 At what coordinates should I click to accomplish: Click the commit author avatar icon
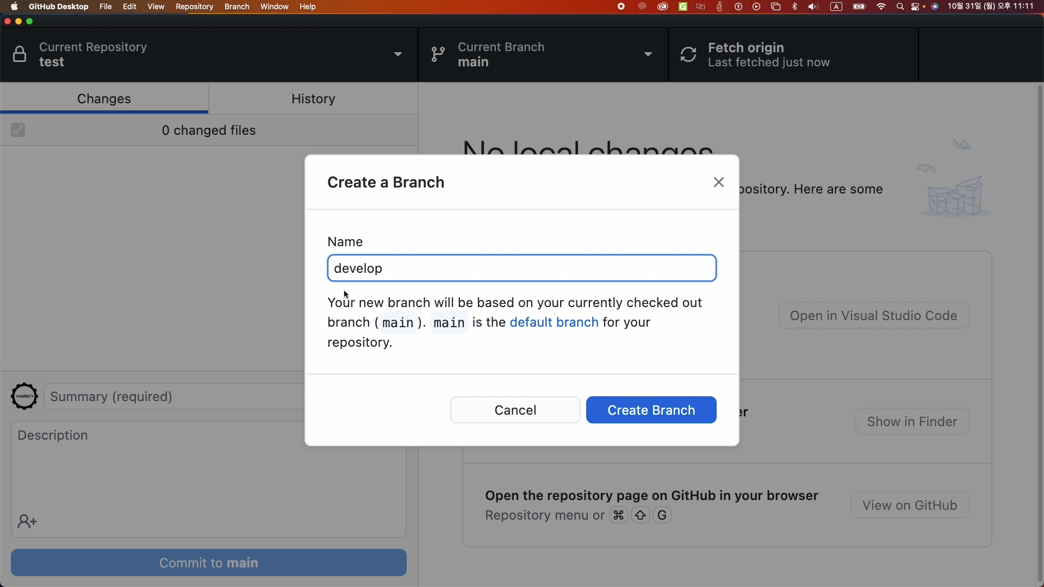(x=24, y=397)
